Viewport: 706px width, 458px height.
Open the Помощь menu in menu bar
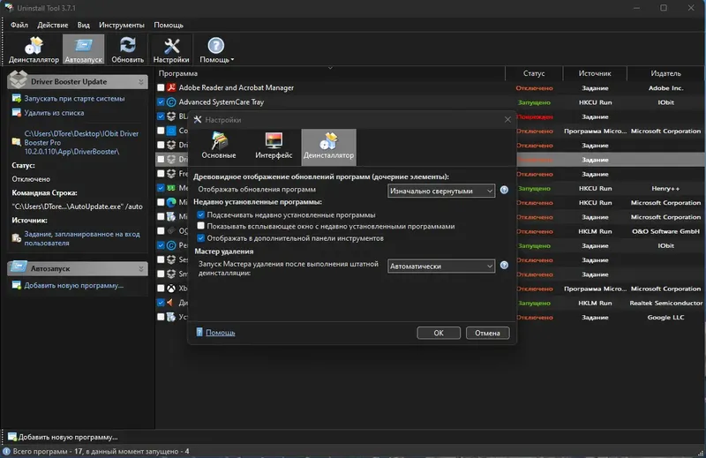[169, 25]
